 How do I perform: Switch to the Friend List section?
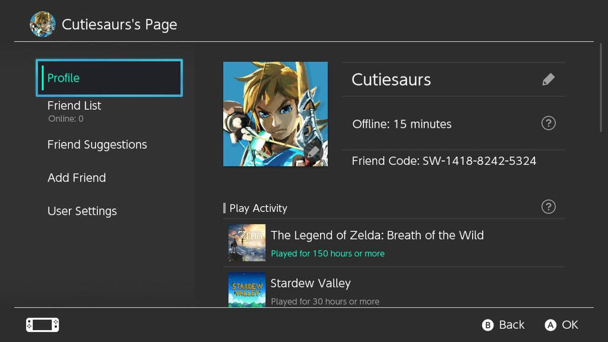coord(74,106)
